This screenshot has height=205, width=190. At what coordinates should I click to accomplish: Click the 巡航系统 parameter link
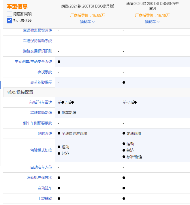pos(45,134)
